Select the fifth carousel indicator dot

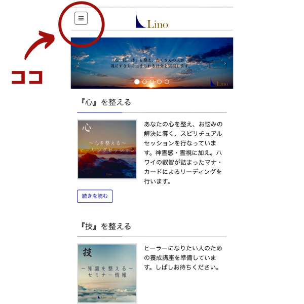167,82
